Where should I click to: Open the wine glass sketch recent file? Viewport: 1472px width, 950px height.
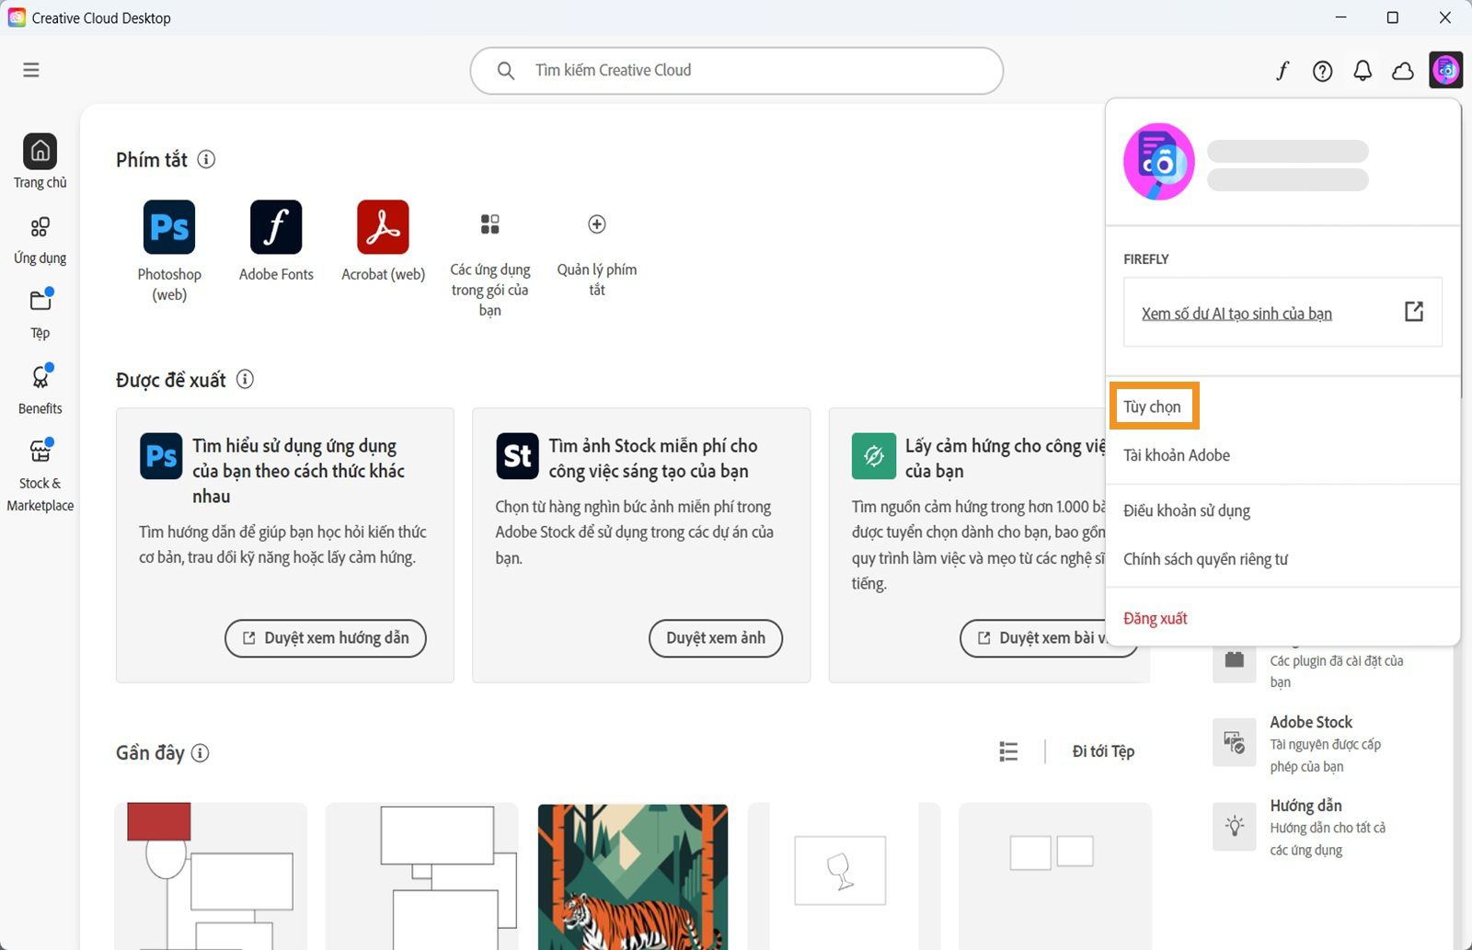pos(844,876)
